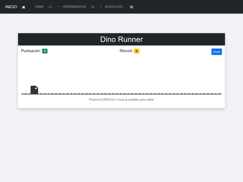Viewport: 243px width, 182px height.
Task: Click the yellow Récord score badge
Action: tap(136, 51)
